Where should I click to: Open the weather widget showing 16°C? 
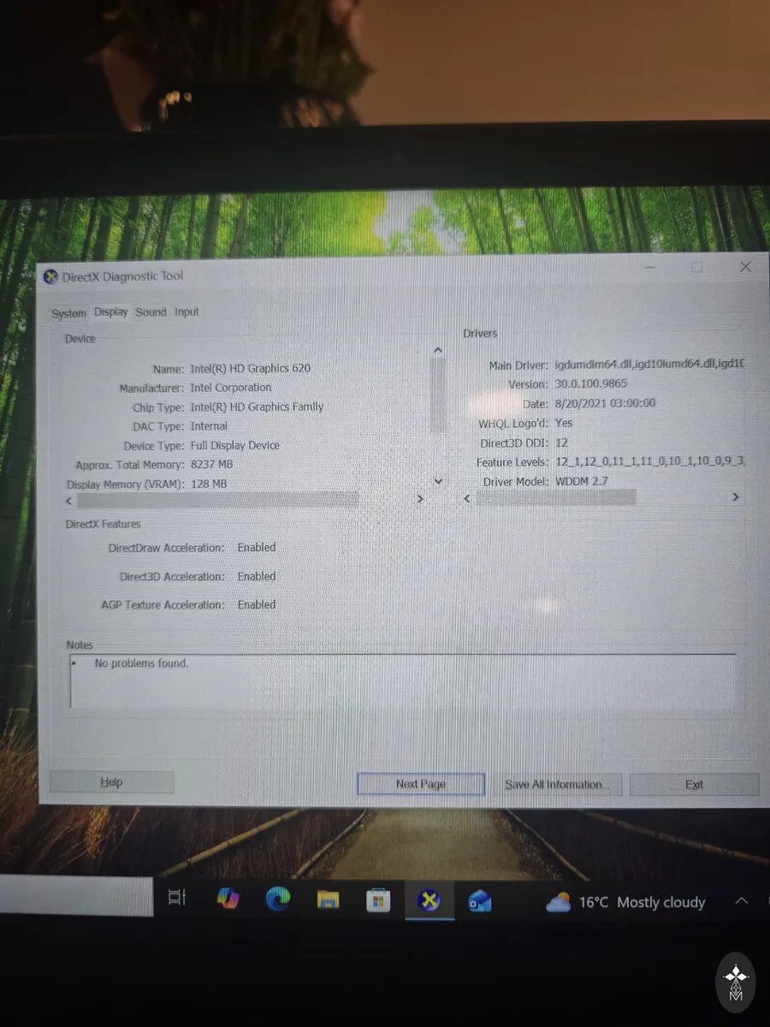(x=626, y=902)
